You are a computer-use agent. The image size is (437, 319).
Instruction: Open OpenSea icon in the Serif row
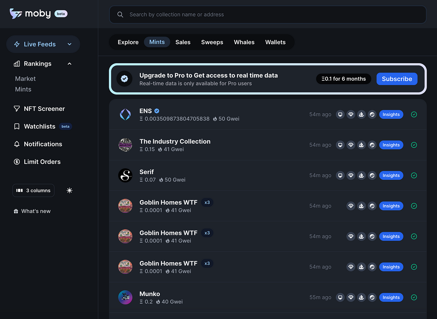(x=361, y=175)
